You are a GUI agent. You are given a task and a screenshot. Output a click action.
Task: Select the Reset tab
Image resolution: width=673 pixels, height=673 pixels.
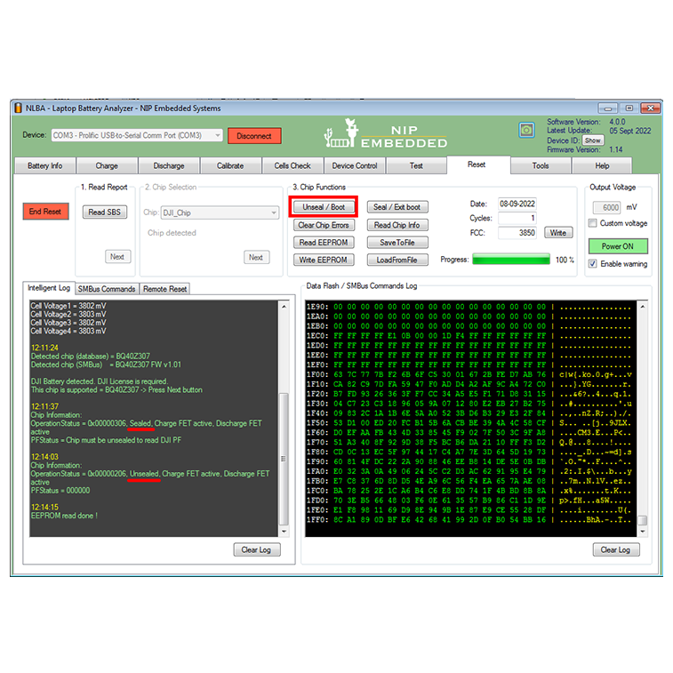pyautogui.click(x=477, y=164)
